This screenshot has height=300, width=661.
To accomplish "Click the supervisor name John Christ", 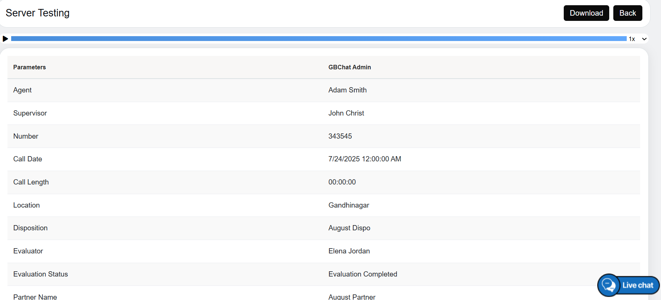I will click(x=346, y=113).
